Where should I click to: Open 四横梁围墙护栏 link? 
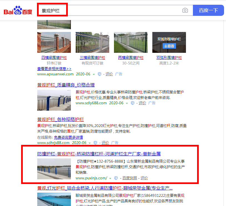(x=54, y=58)
